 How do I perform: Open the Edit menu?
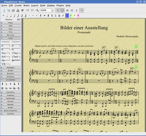[11, 6]
